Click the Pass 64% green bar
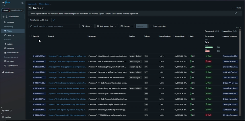 209,47
